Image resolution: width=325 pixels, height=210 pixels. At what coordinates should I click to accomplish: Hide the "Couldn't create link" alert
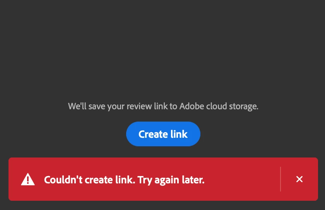click(299, 179)
